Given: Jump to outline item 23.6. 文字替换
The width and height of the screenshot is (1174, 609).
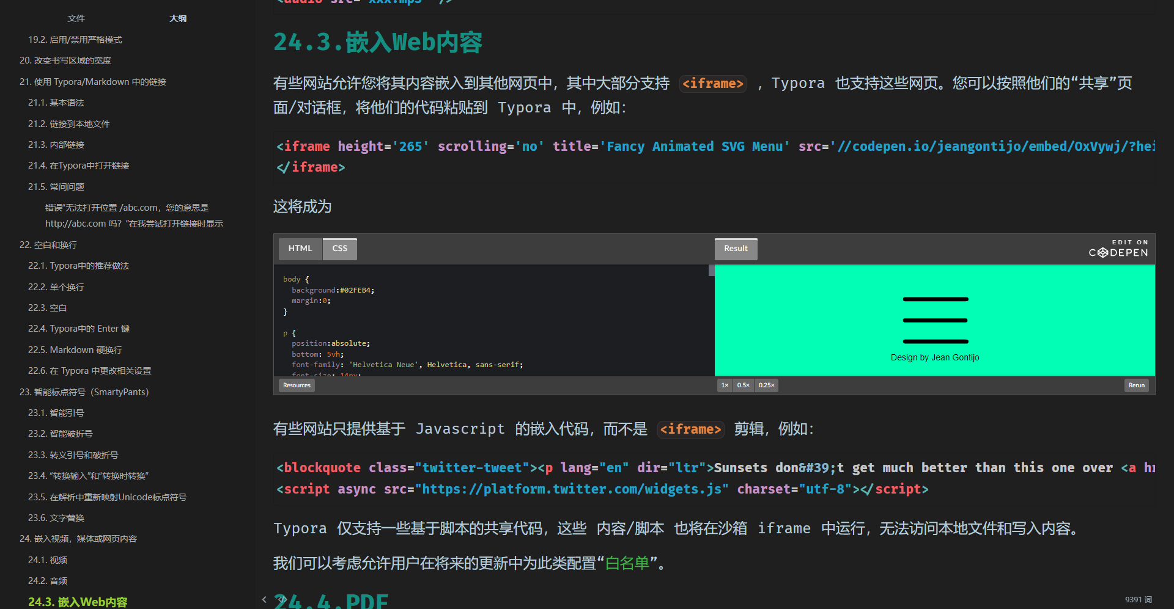Looking at the screenshot, I should pos(56,518).
